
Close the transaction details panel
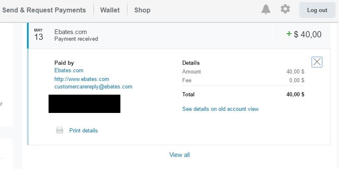pyautogui.click(x=317, y=62)
